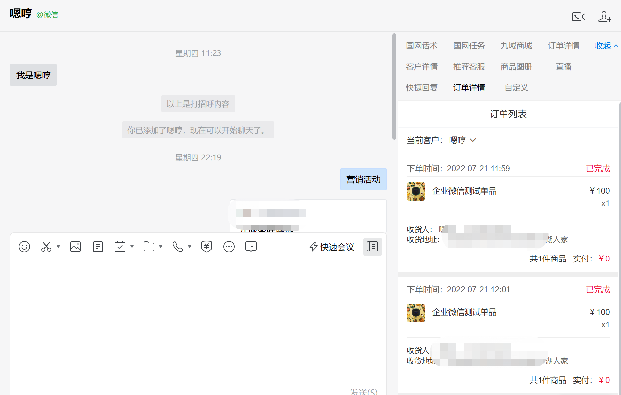This screenshot has width=621, height=395.
Task: Open 直播 tab
Action: coord(564,67)
